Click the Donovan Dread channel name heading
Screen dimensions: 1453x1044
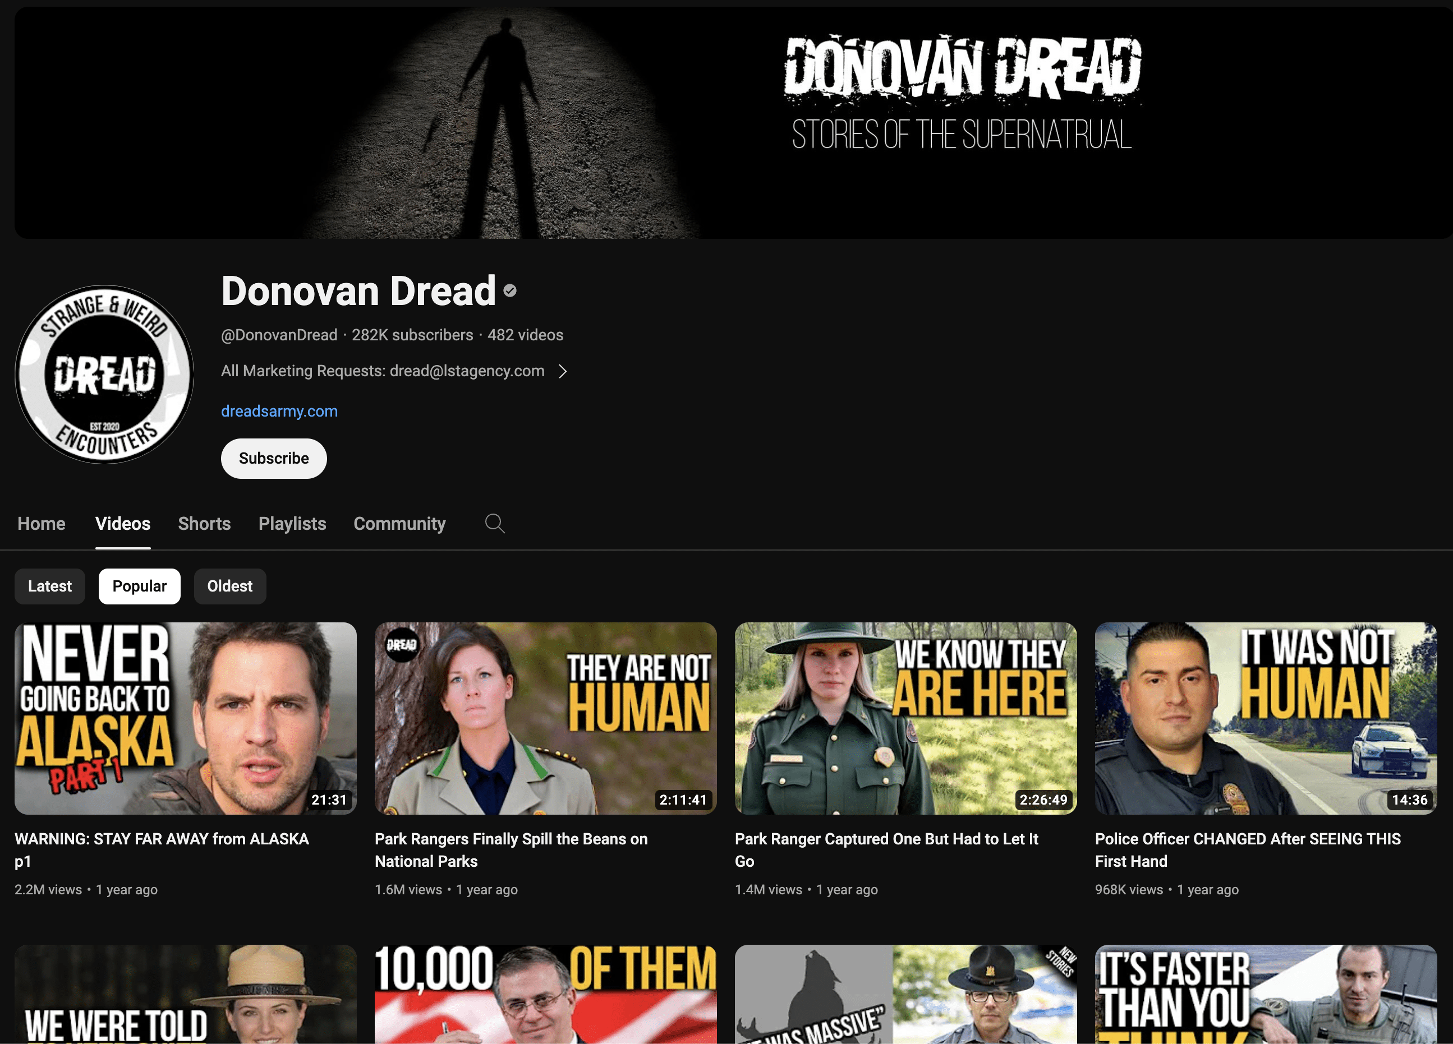[x=359, y=291]
